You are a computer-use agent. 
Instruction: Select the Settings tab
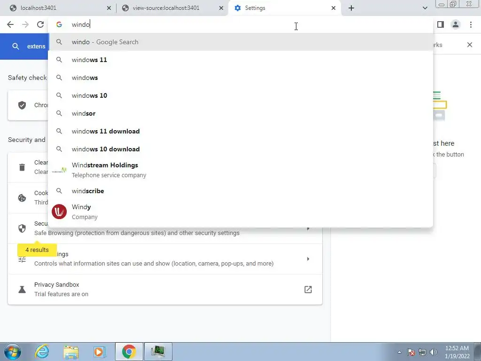coord(284,8)
